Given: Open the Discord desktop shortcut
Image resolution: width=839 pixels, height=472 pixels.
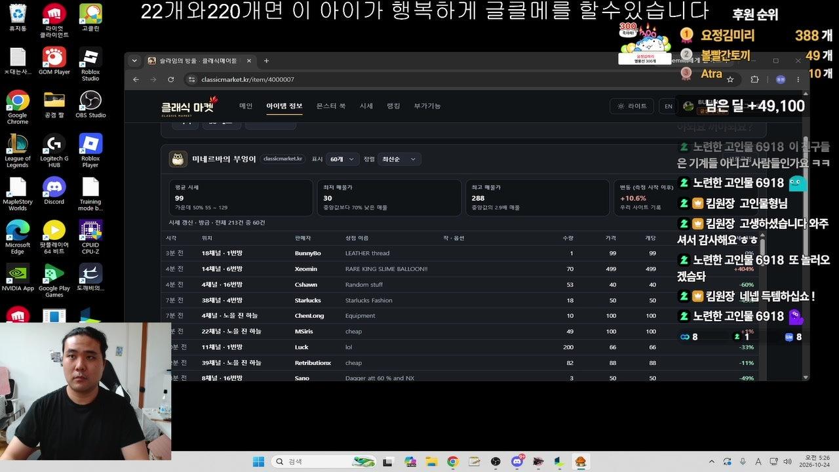Looking at the screenshot, I should pos(54,191).
